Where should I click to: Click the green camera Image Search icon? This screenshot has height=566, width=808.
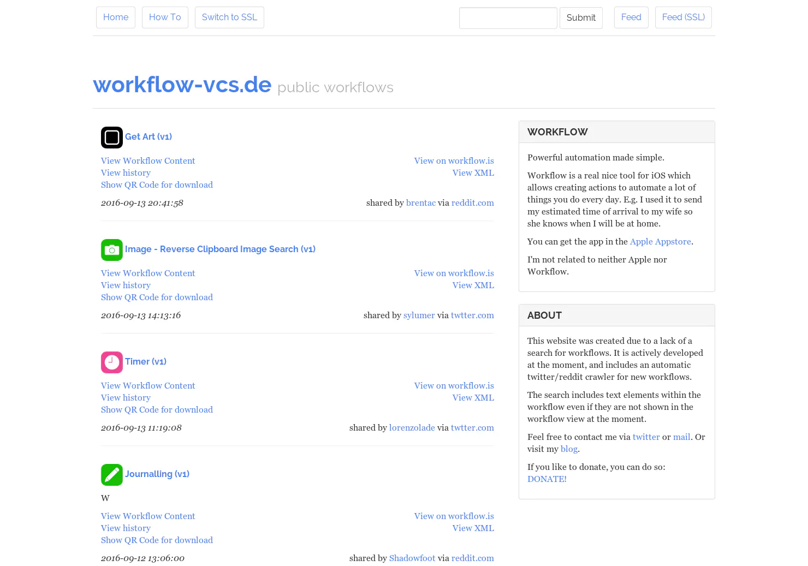pos(112,250)
